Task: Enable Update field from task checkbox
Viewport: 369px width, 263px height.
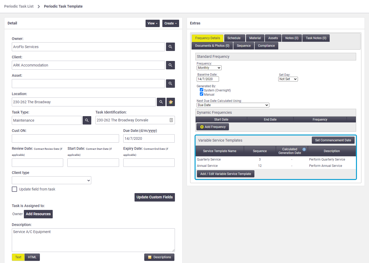Action: tap(14, 189)
